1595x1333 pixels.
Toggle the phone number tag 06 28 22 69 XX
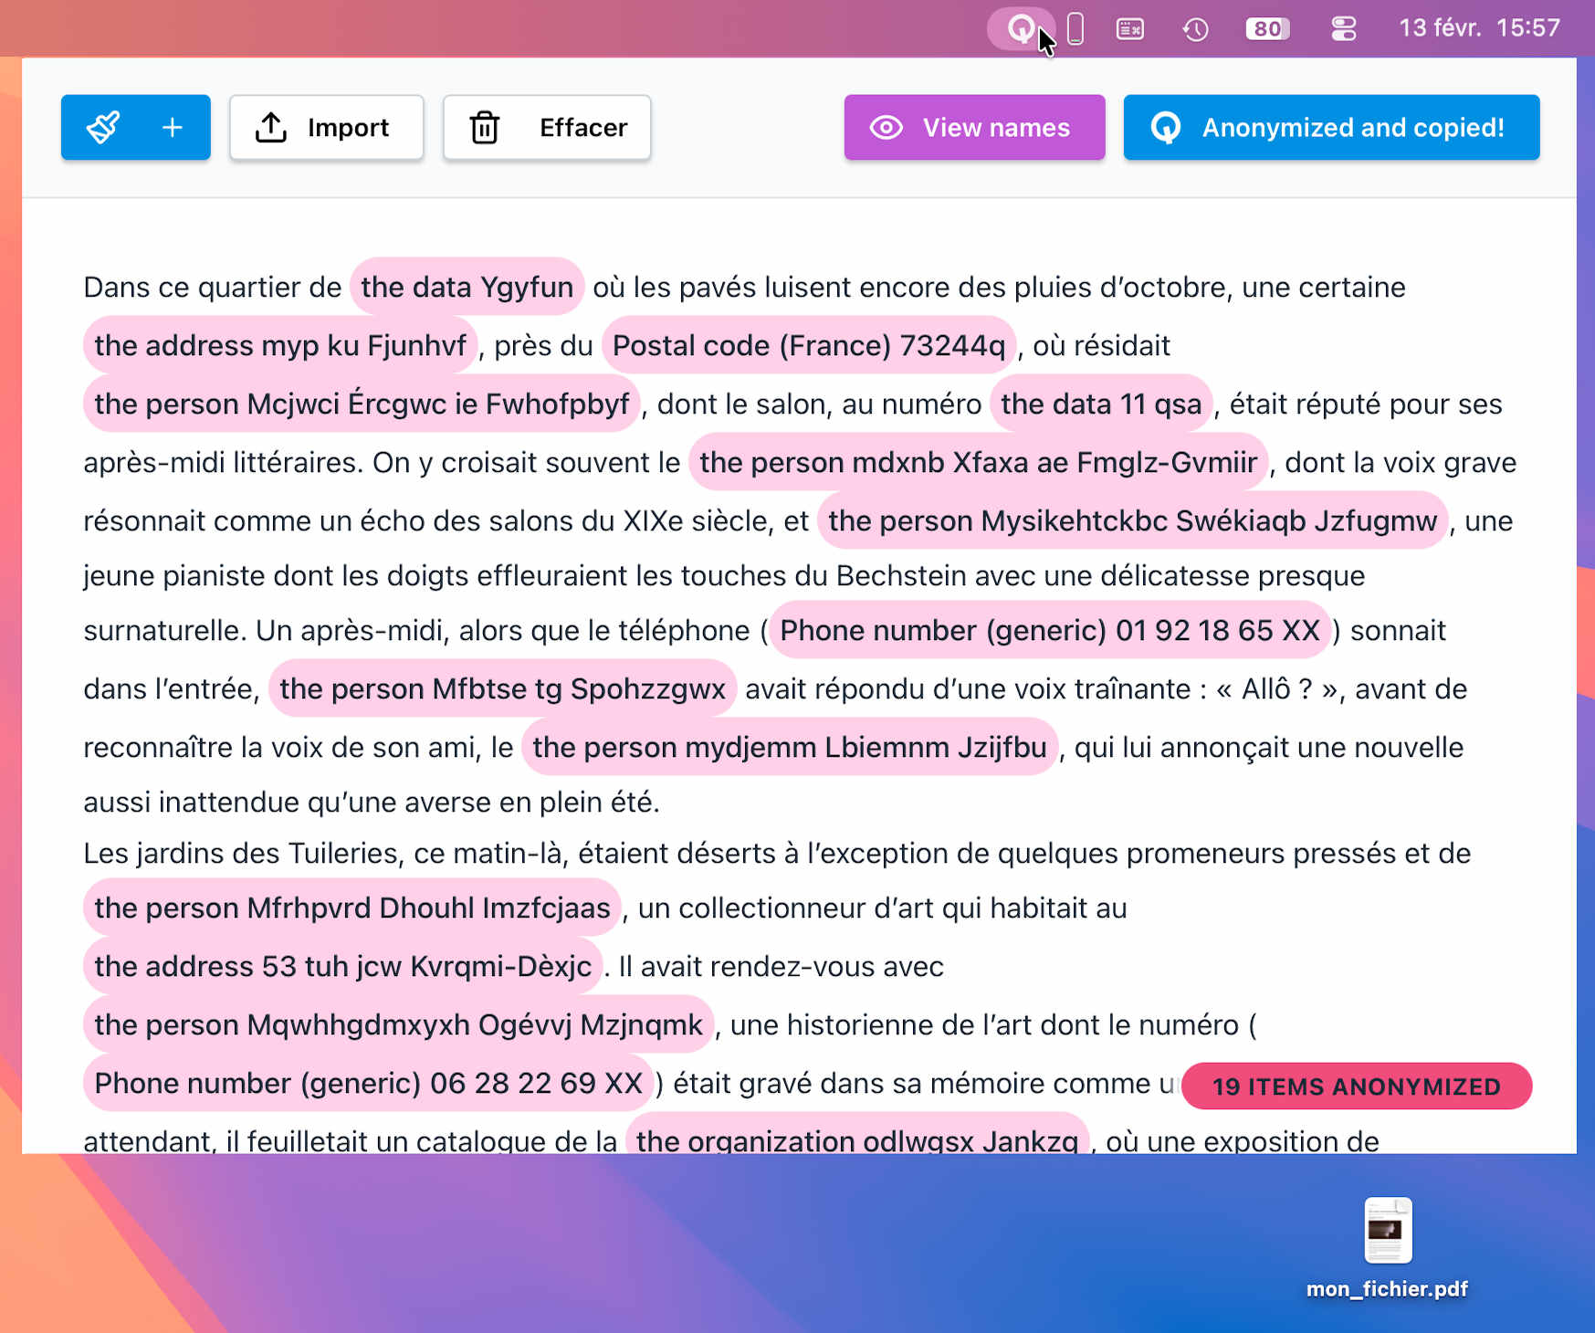366,1084
